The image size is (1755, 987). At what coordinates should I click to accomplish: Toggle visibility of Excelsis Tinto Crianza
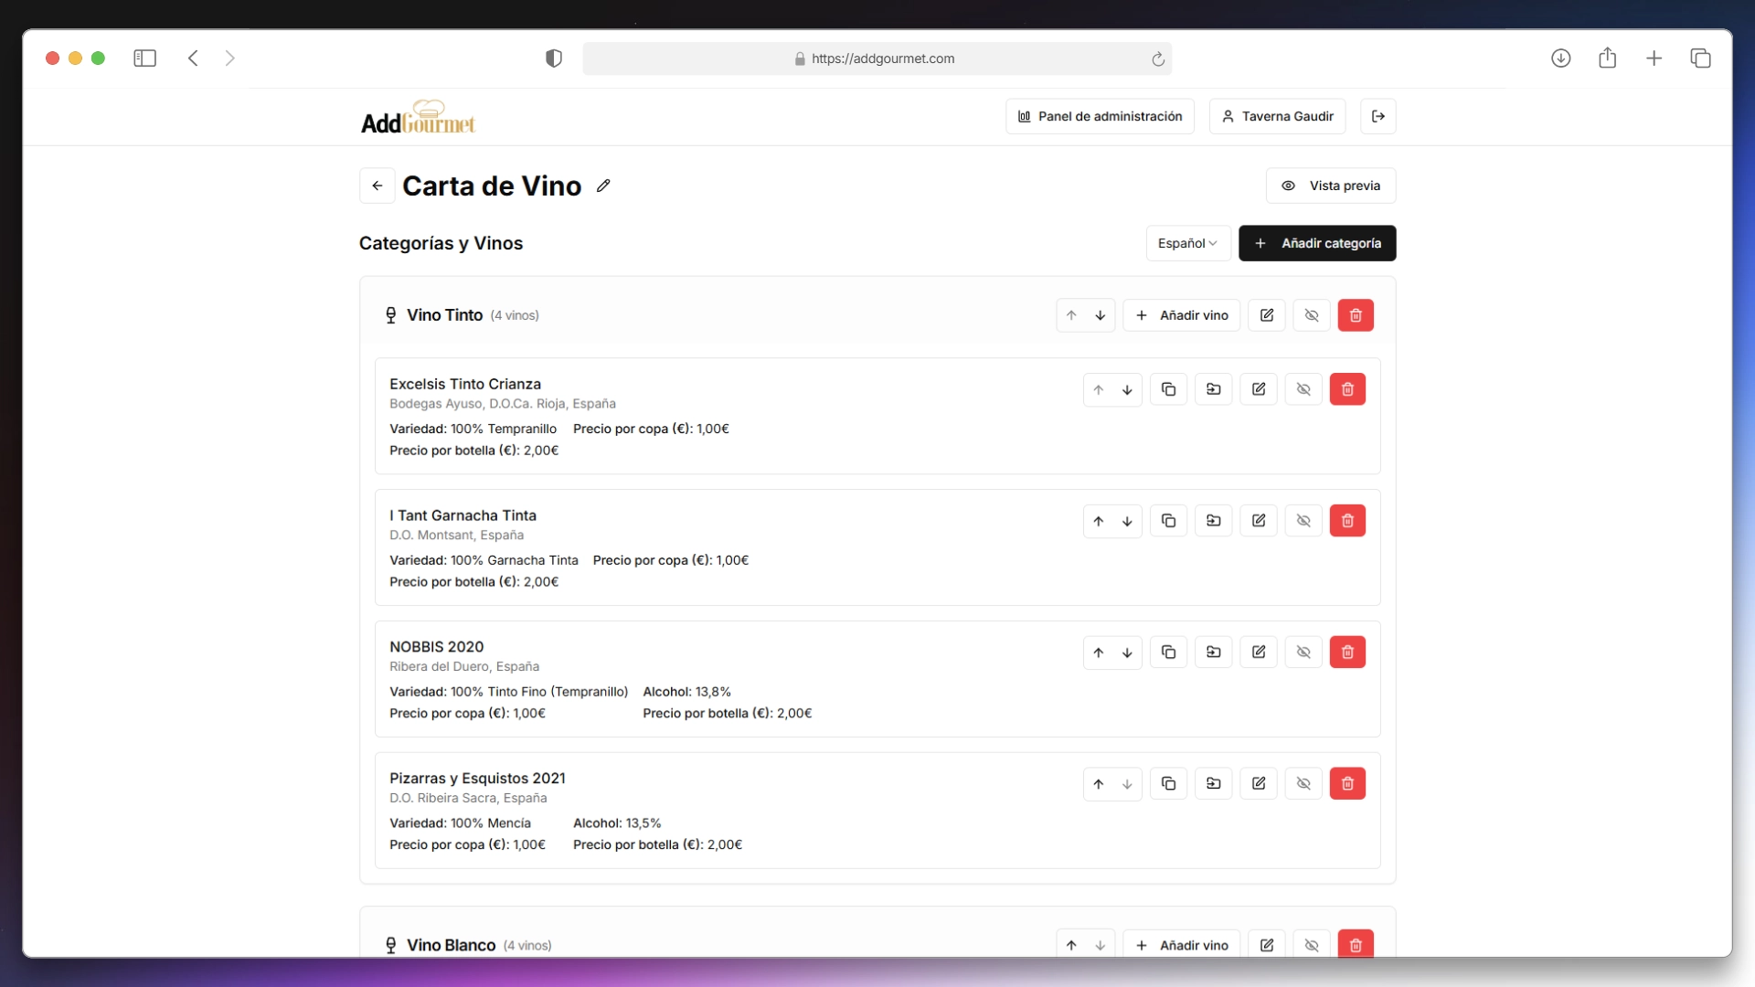point(1303,389)
